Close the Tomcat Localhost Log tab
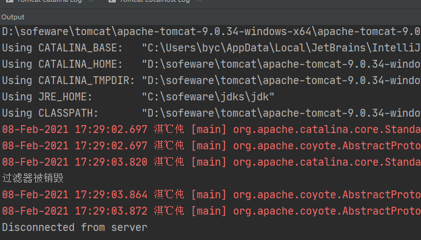 tap(199, 1)
